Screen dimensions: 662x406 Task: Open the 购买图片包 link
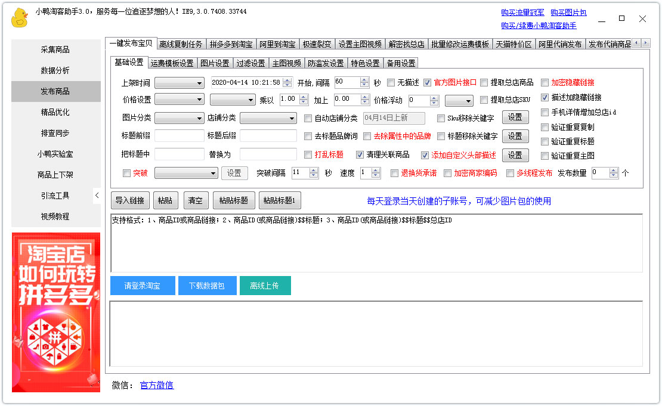(x=568, y=12)
